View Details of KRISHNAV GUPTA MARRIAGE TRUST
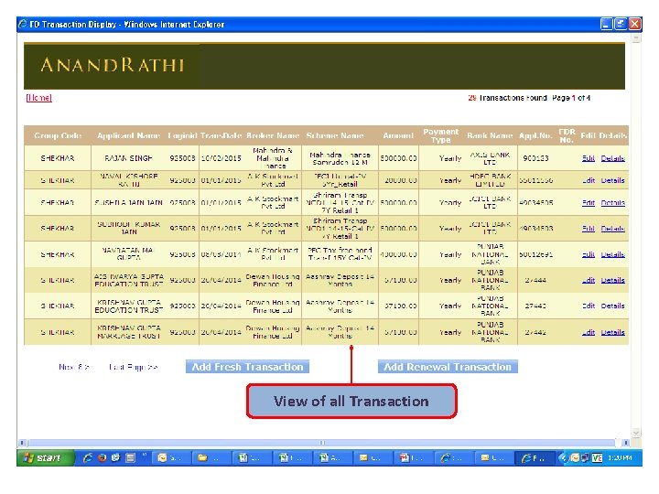The height and width of the screenshot is (494, 659). (612, 332)
